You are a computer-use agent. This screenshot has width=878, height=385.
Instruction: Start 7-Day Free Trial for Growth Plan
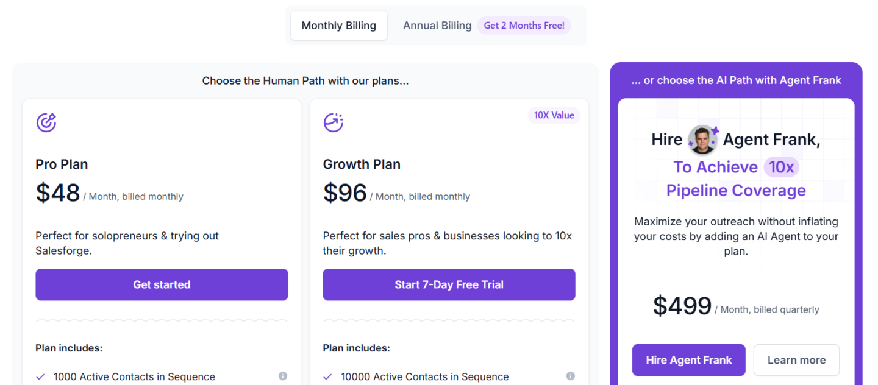(449, 284)
